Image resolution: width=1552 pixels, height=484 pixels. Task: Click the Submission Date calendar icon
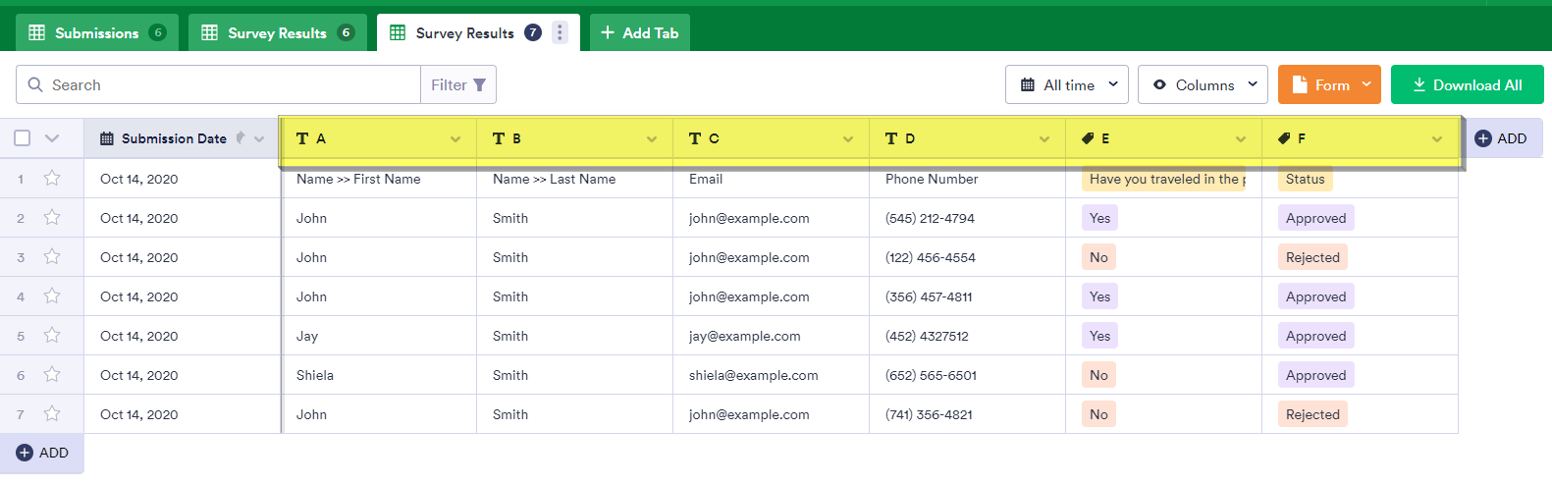click(107, 138)
